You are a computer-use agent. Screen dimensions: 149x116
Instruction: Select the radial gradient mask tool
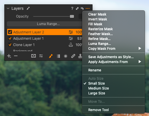(x=66, y=56)
